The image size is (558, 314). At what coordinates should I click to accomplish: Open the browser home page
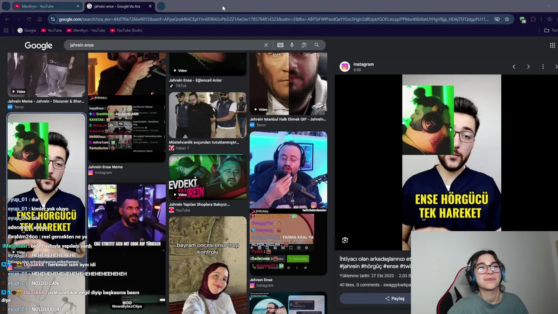coord(40,19)
